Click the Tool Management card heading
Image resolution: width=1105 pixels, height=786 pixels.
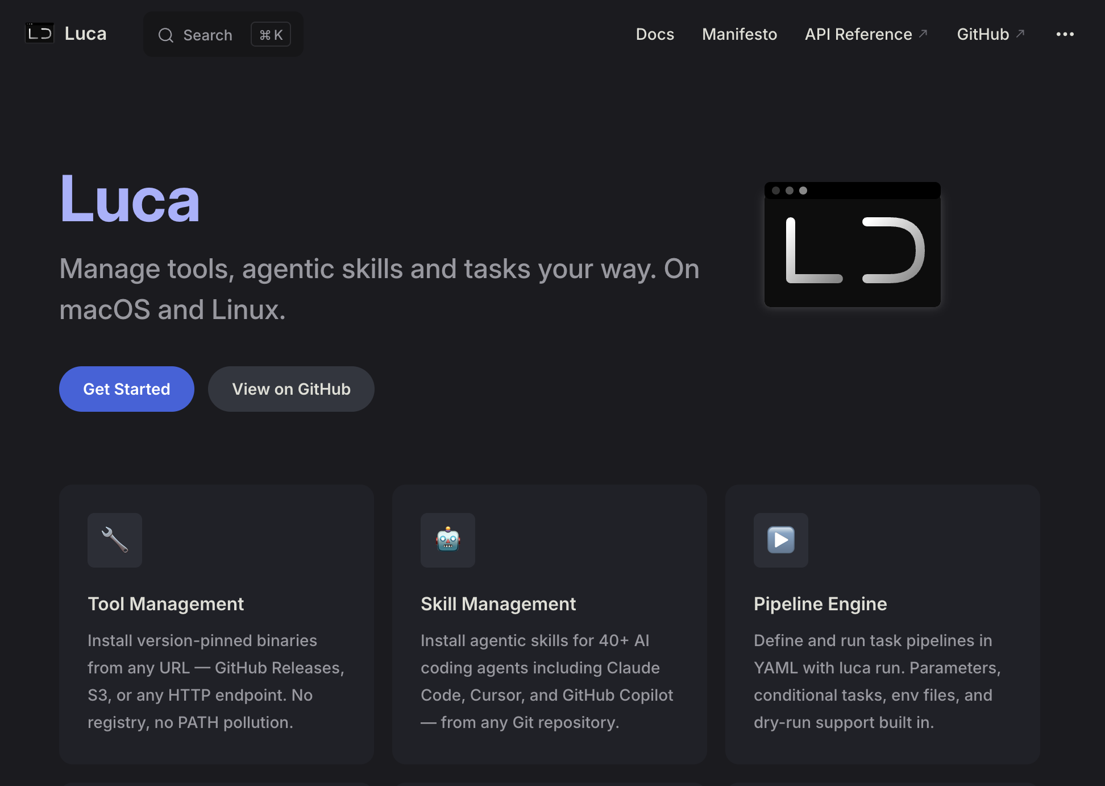pyautogui.click(x=166, y=603)
